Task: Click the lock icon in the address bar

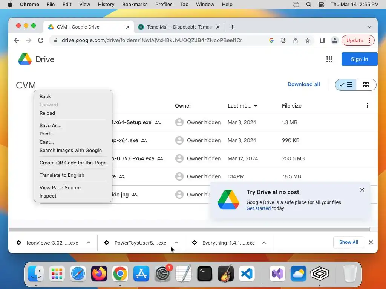Action: [56, 40]
